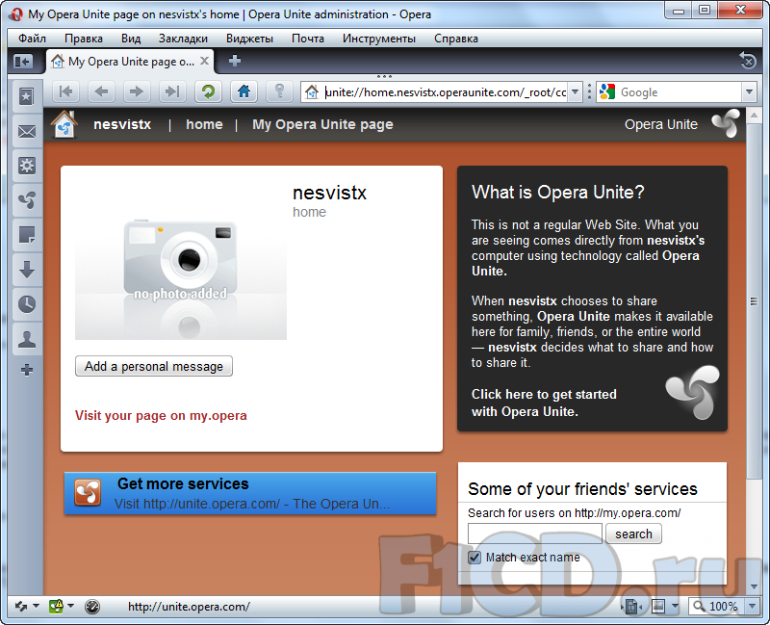Go to the home page
Viewport: 770px width, 625px height.
pyautogui.click(x=244, y=91)
